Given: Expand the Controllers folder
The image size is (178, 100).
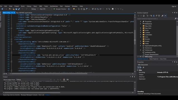Looking at the screenshot, I should (x=140, y=35).
